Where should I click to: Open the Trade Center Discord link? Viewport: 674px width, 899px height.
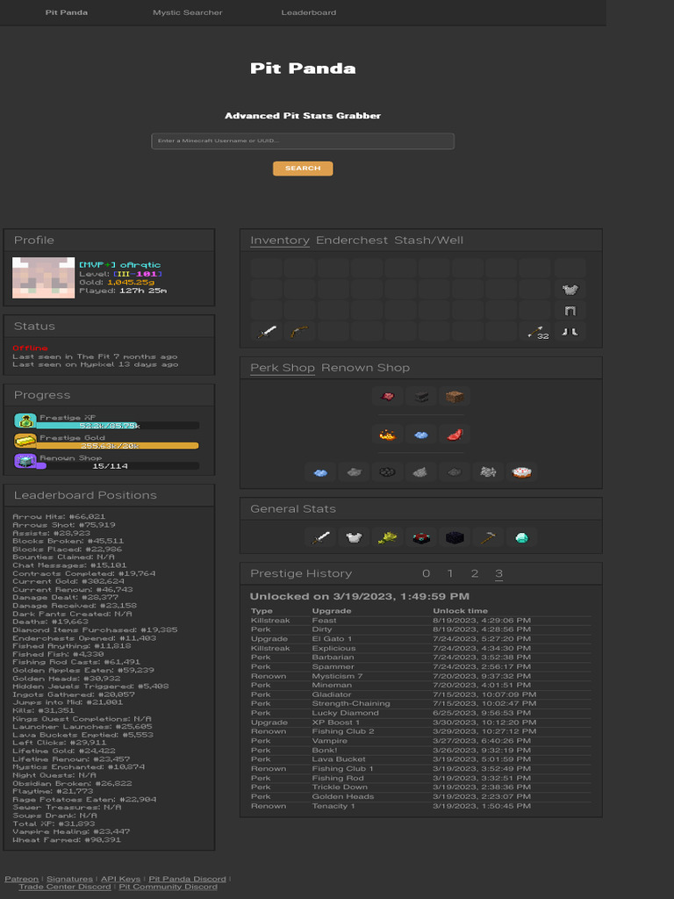tap(65, 887)
